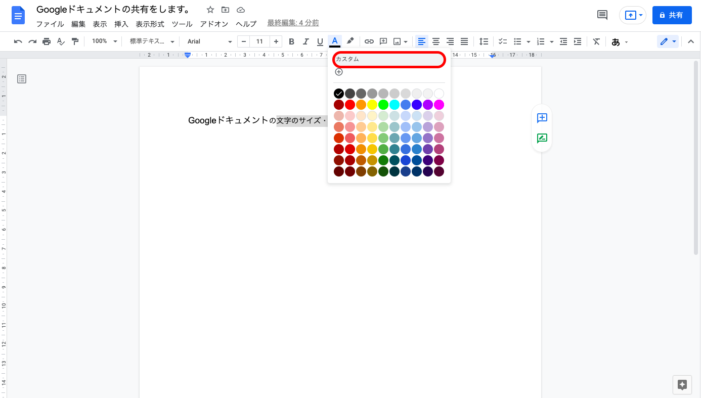This screenshot has height=398, width=701.
Task: Star the document
Action: 210,10
